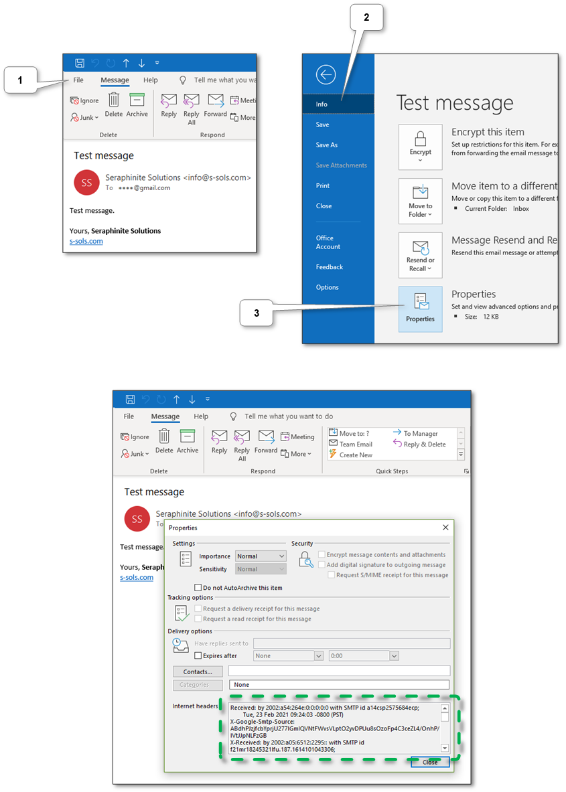Click the Resend or Recall icon

click(420, 255)
